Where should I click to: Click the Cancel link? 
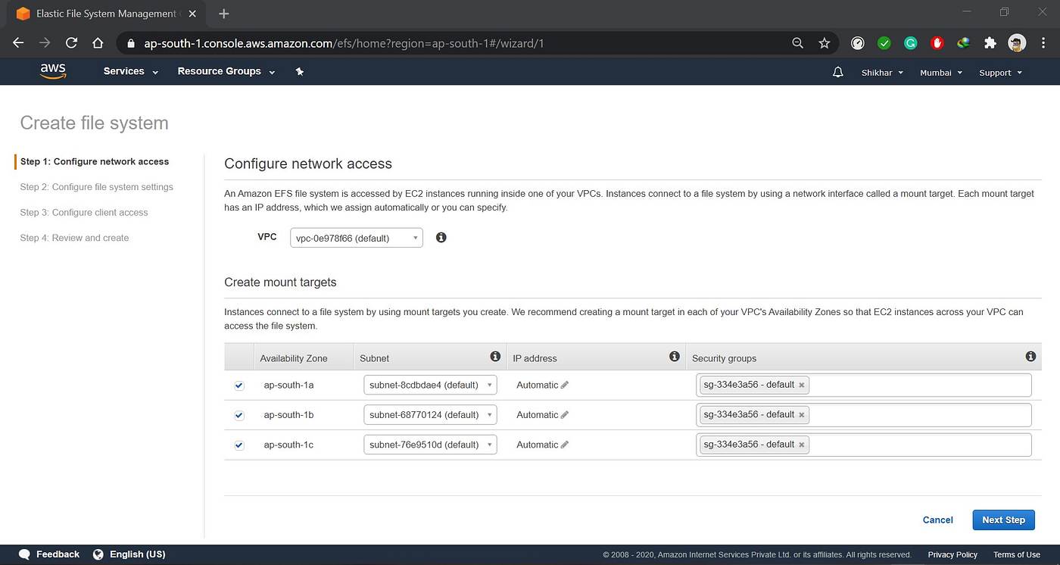point(937,520)
